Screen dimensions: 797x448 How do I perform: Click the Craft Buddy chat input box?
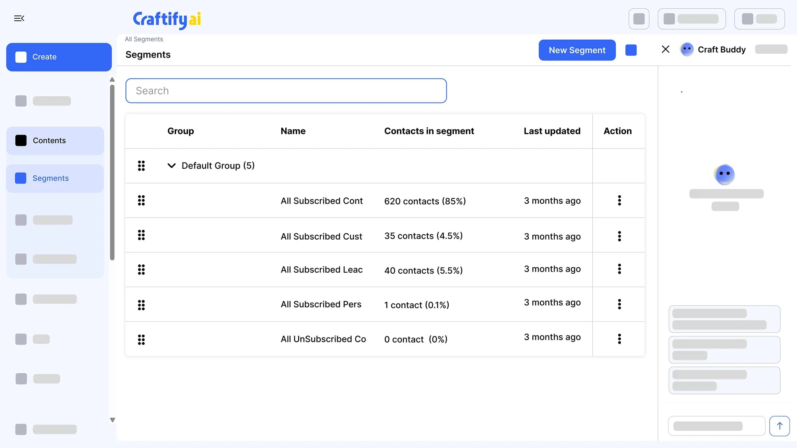pyautogui.click(x=716, y=426)
